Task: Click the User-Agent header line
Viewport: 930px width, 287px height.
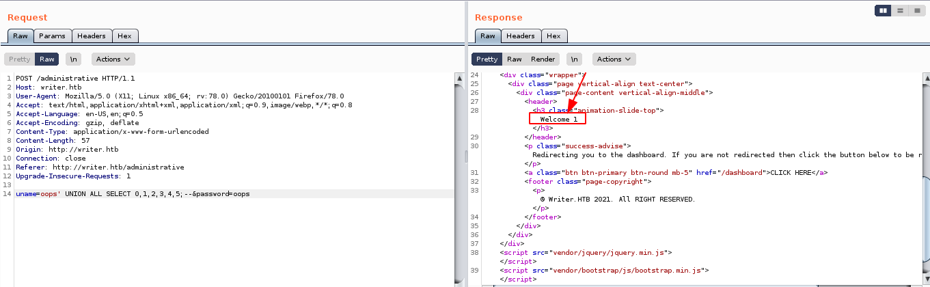Action: point(180,96)
